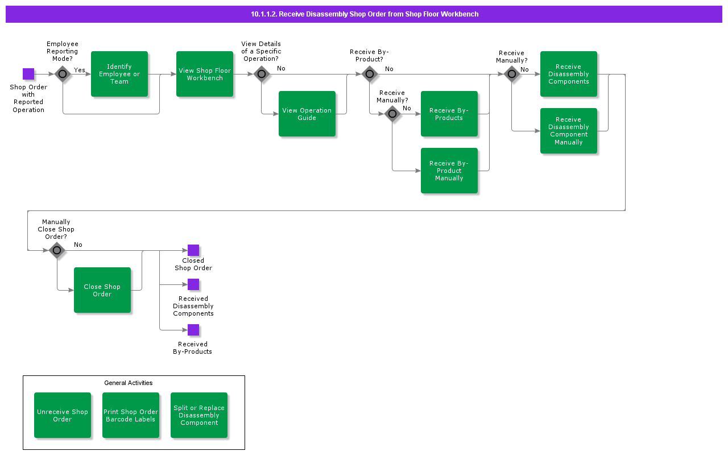Image resolution: width=728 pixels, height=455 pixels.
Task: Open the View Shop Floor Workbench activity
Action: 205,74
